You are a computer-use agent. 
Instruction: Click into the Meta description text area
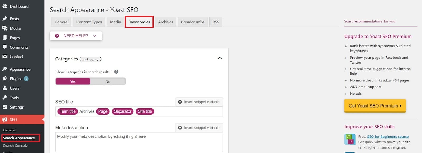click(139, 142)
